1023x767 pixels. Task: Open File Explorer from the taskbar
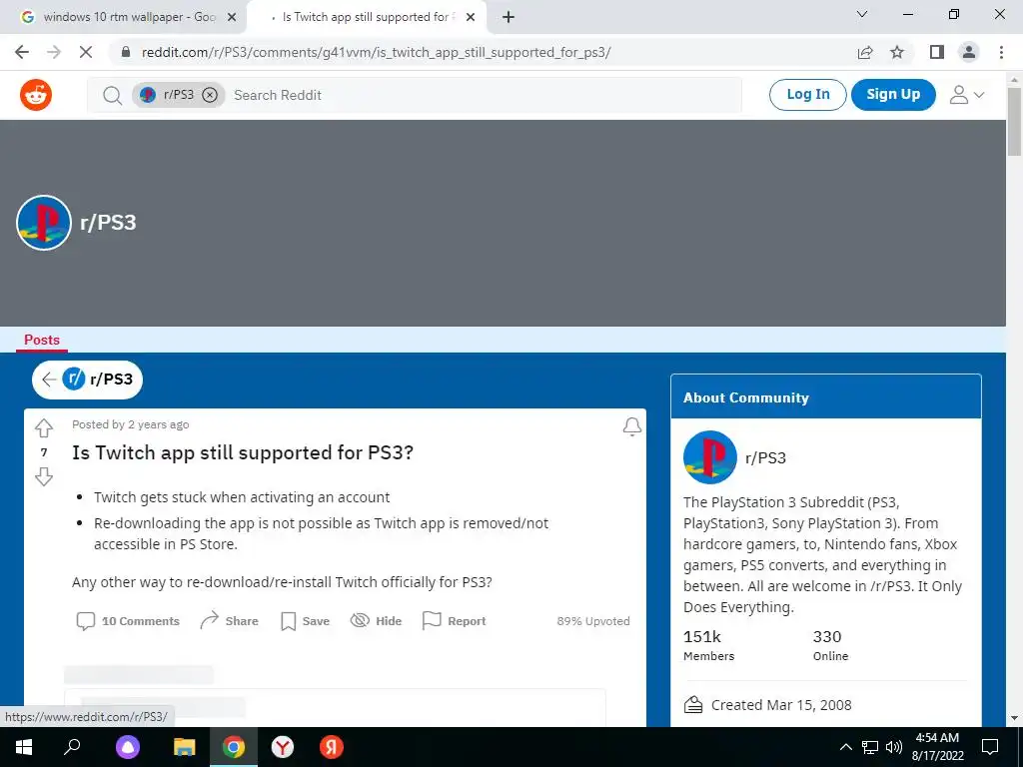pyautogui.click(x=185, y=747)
